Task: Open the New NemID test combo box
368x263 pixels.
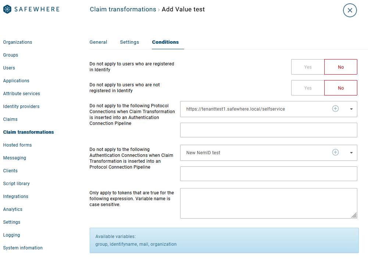Action: [268, 153]
